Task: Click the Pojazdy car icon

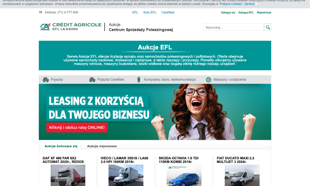Action: pos(46,80)
